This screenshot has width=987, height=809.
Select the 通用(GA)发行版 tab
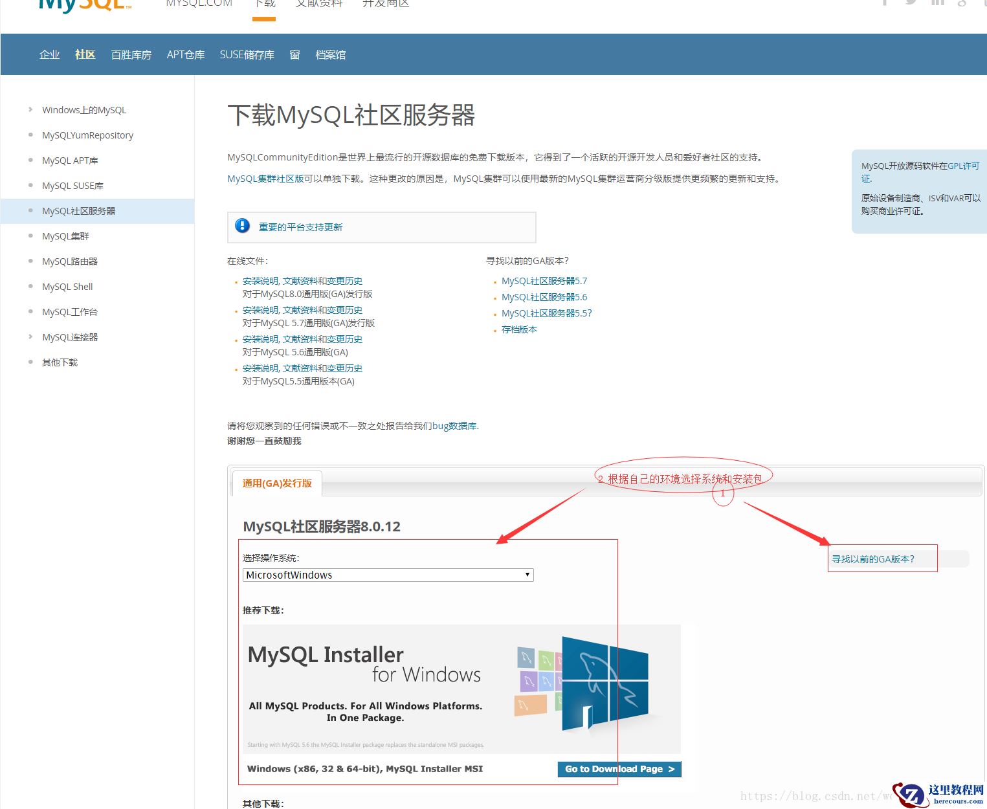coord(277,483)
